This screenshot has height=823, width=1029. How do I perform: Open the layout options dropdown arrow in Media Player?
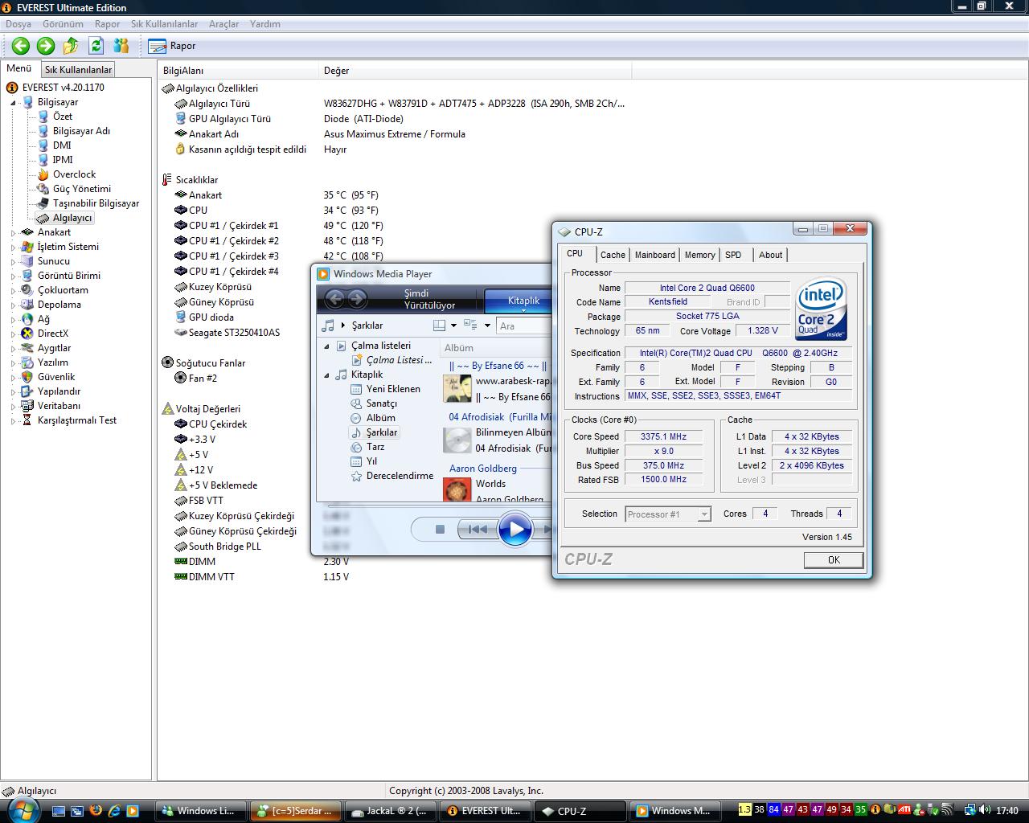point(453,326)
